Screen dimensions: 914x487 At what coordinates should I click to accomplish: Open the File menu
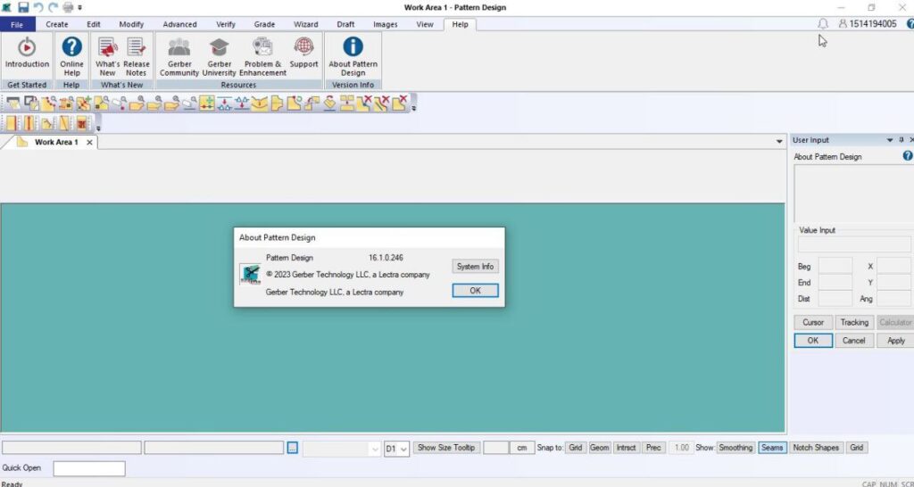tap(17, 24)
